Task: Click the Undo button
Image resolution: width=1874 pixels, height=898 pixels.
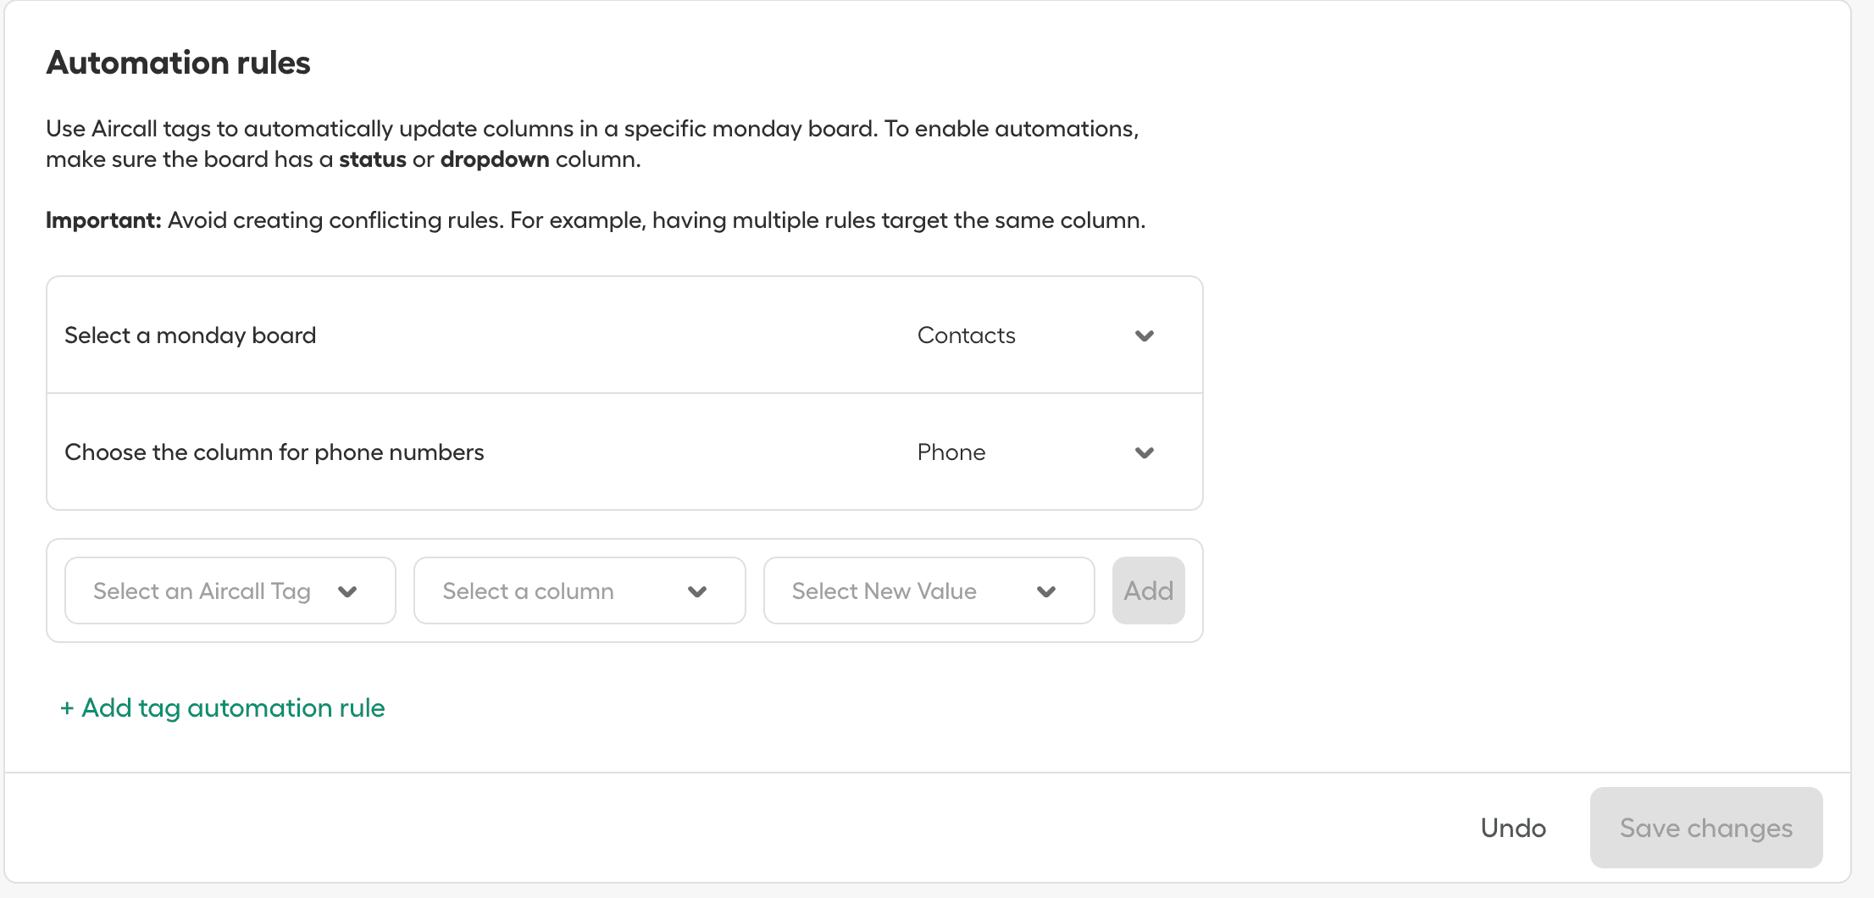Action: click(1513, 828)
